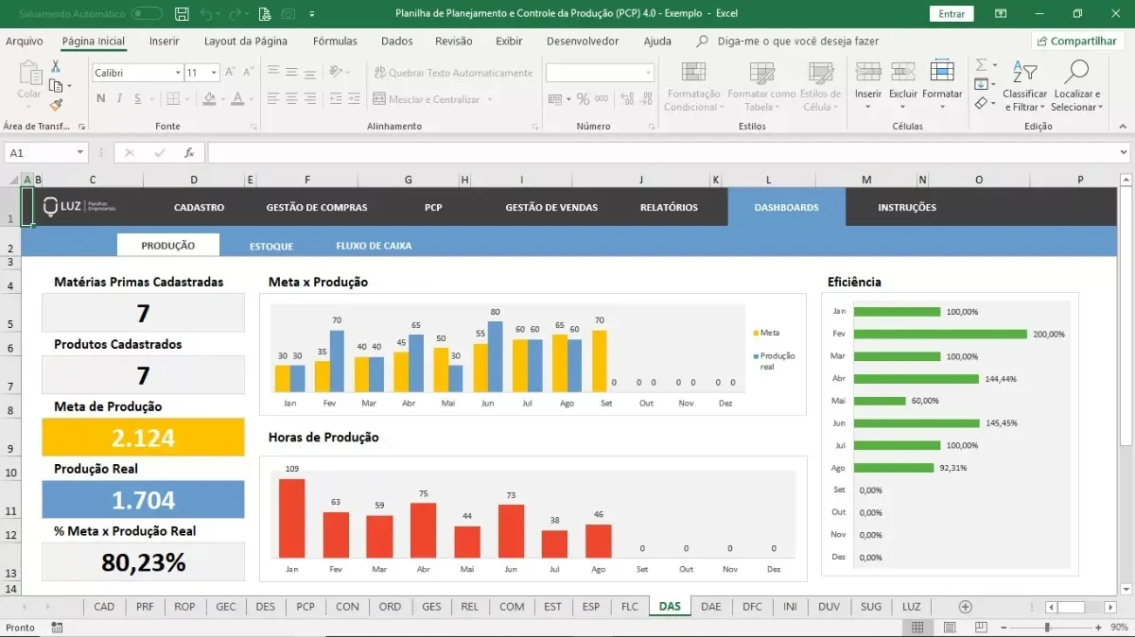Click the Compartilhar button
This screenshot has width=1135, height=637.
point(1077,41)
